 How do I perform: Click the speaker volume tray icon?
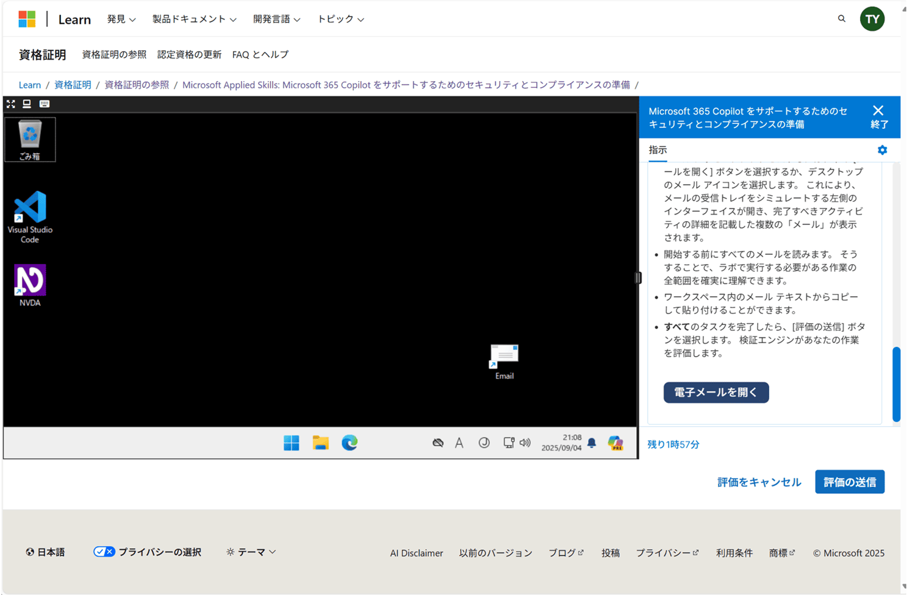coord(525,443)
